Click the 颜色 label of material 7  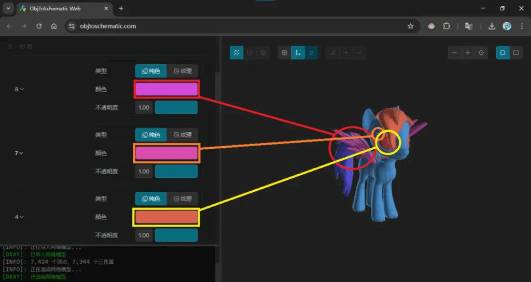click(101, 153)
